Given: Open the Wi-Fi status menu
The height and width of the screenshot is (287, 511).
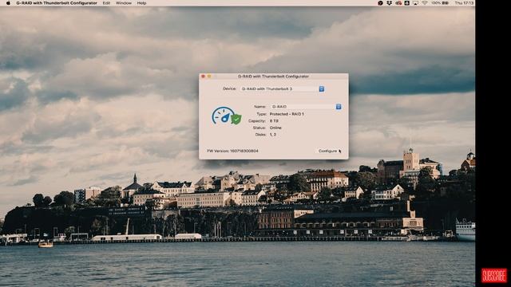Looking at the screenshot, I should (x=425, y=3).
